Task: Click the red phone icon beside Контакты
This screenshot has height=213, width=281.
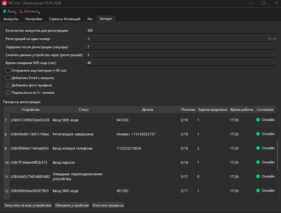Action: point(21,11)
